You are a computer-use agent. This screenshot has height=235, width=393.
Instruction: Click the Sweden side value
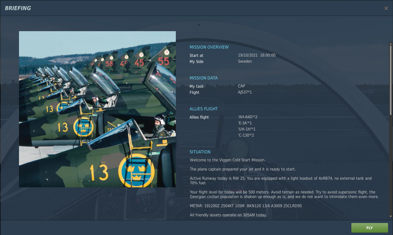click(245, 61)
